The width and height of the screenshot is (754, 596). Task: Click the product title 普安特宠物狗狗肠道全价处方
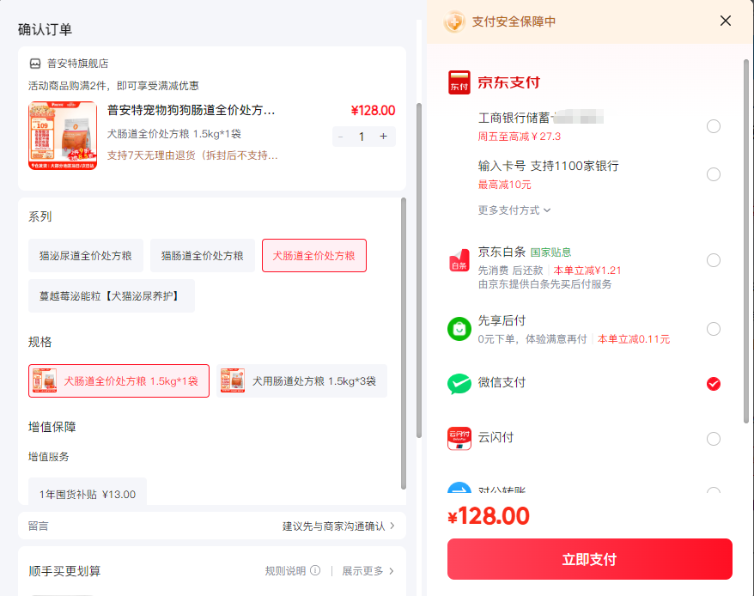point(191,110)
